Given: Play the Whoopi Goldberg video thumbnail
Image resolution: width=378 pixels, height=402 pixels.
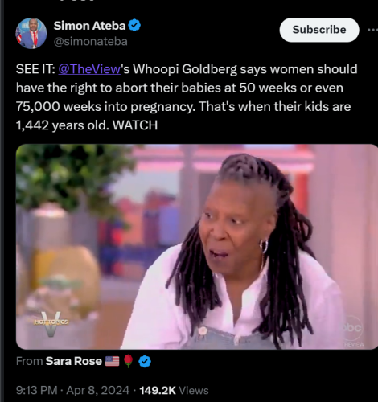Looking at the screenshot, I should point(197,247).
